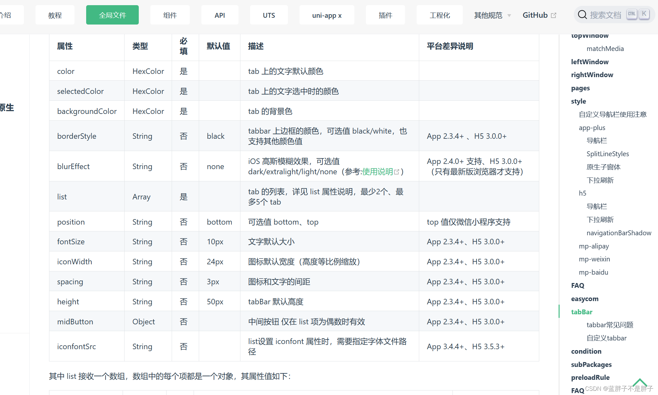Click the borderStyle property cell
The image size is (658, 395).
[87, 136]
